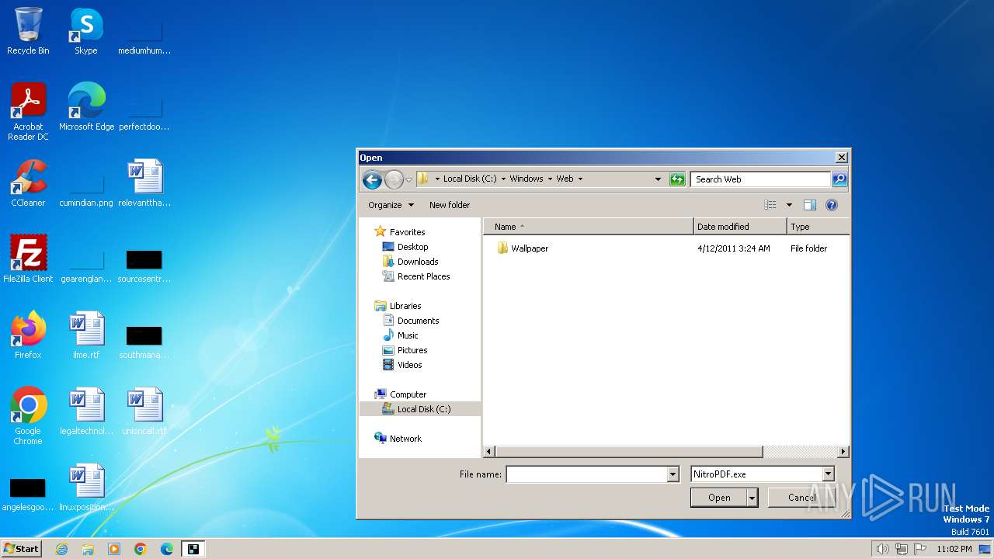The image size is (994, 559).
Task: Open Firefox desktop shortcut
Action: 28,335
